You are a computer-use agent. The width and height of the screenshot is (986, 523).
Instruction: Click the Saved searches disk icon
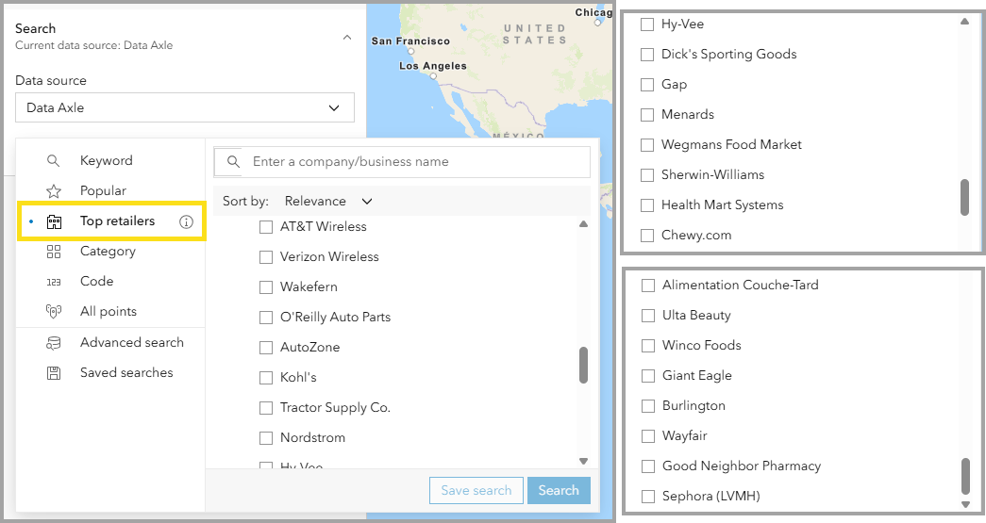pos(54,373)
